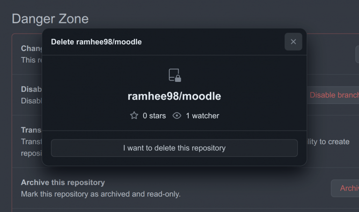Click the "Delete ramhee98/moodle" dialog title

96,42
